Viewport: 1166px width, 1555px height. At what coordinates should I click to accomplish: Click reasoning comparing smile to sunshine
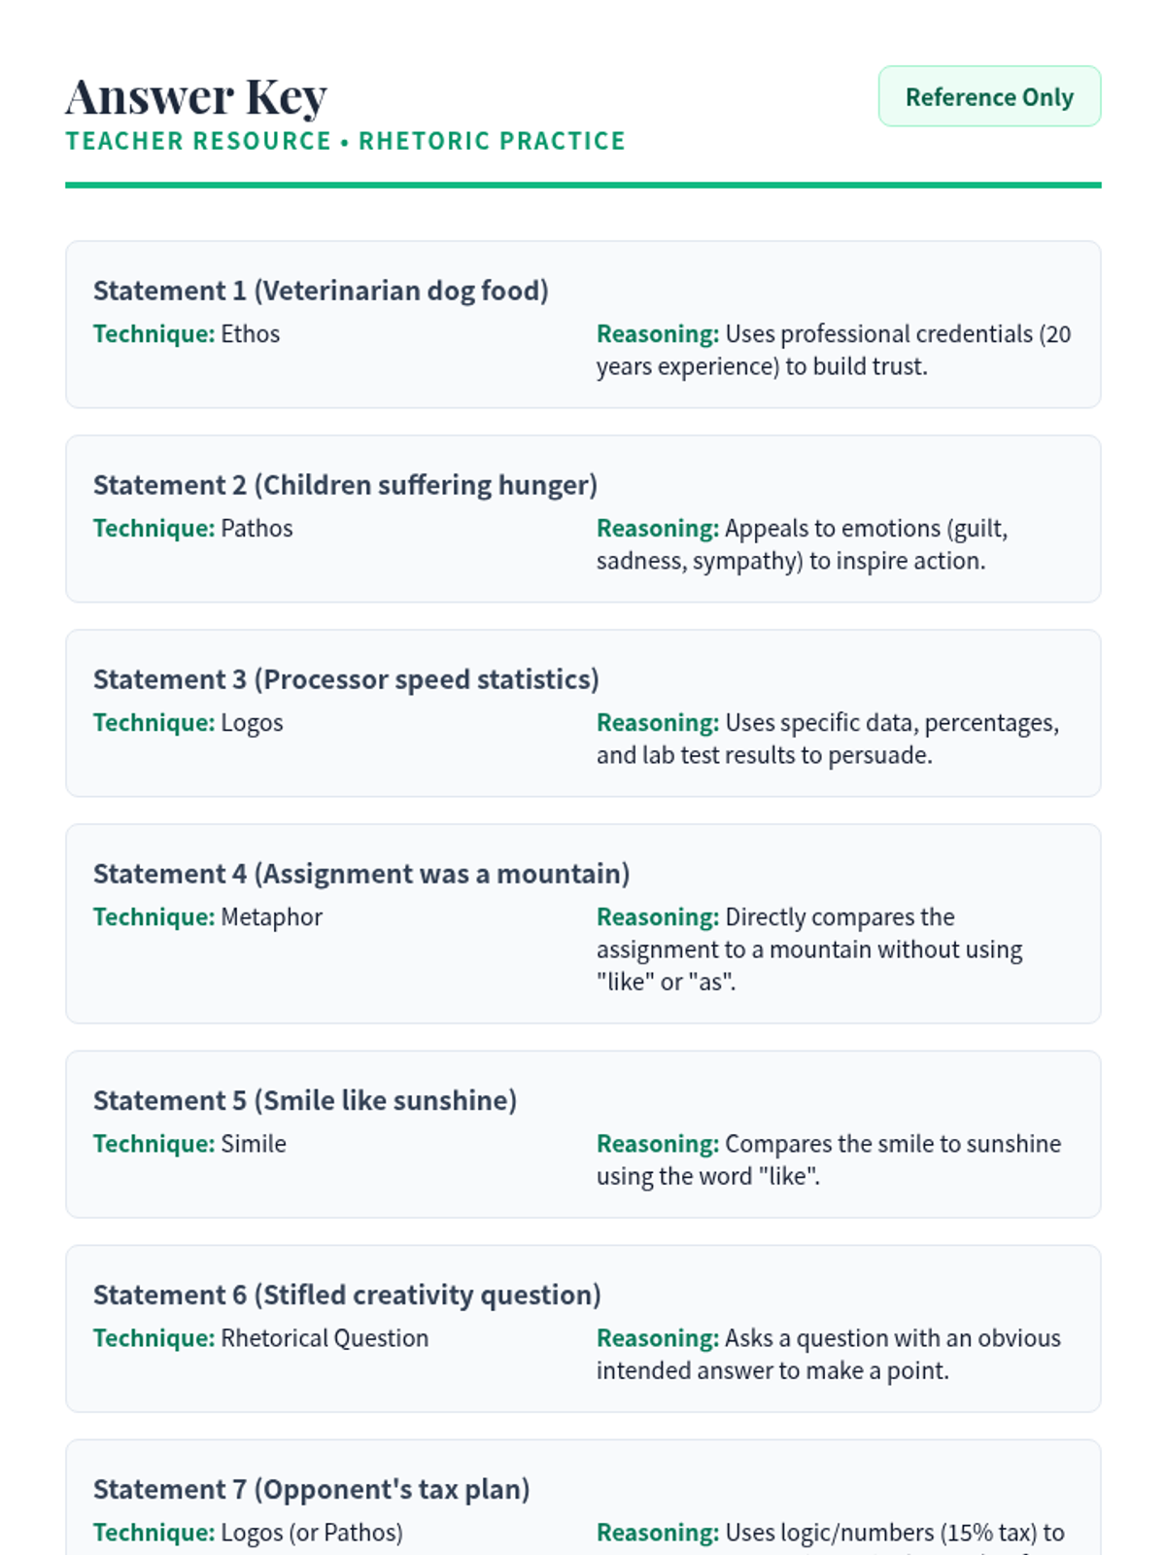tap(828, 1159)
